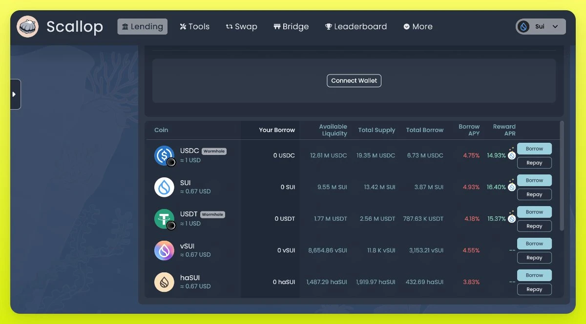586x324 pixels.
Task: Click the reward token icon in USDC row
Action: (x=511, y=155)
